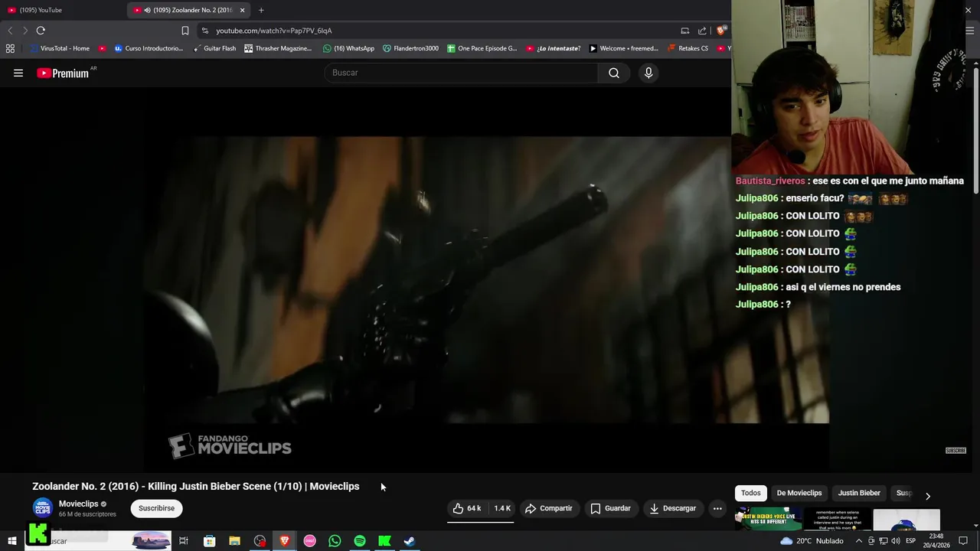The image size is (980, 551).
Task: Subscribe with the Suscribirse button
Action: (x=156, y=508)
